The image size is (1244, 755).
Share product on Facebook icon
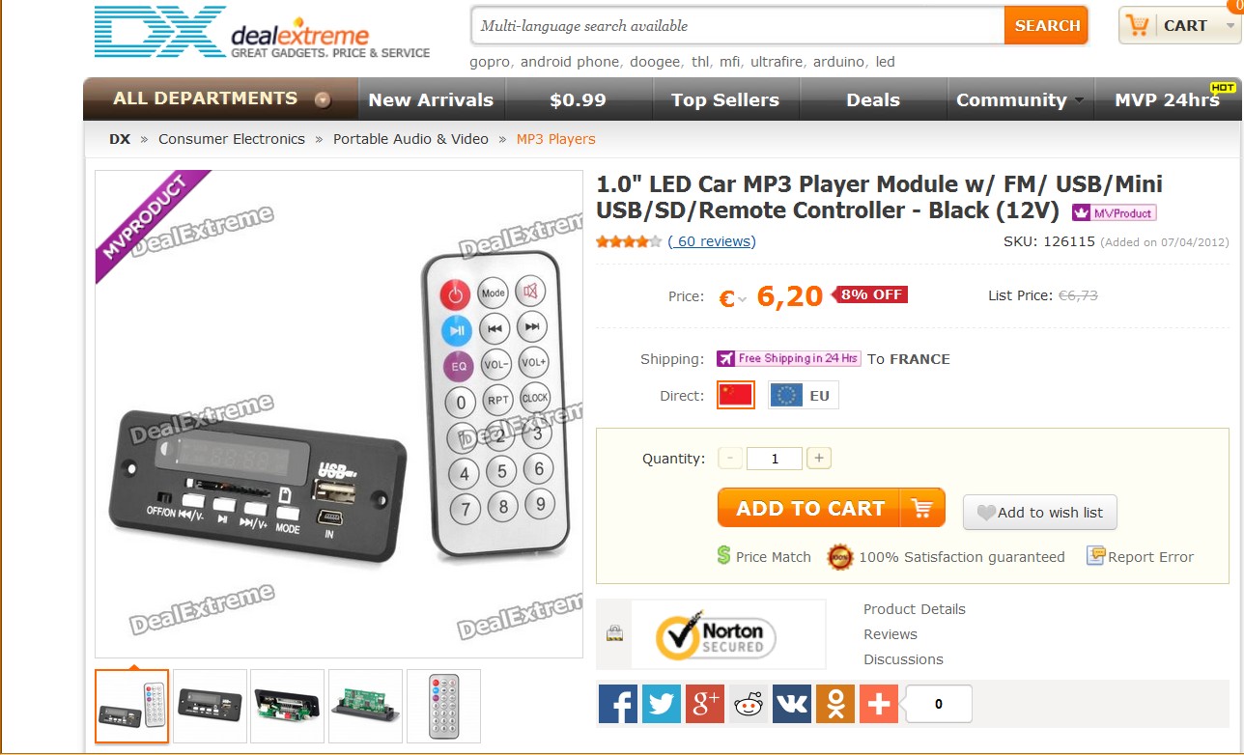click(x=617, y=704)
